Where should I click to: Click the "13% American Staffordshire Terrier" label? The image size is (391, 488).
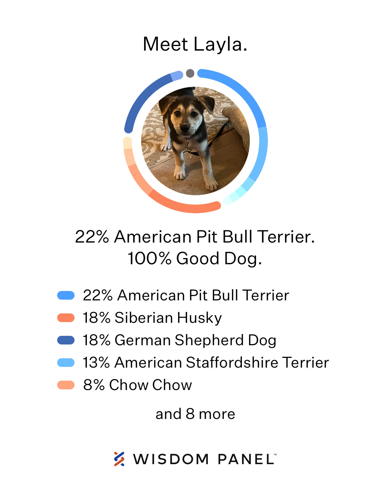point(206,363)
